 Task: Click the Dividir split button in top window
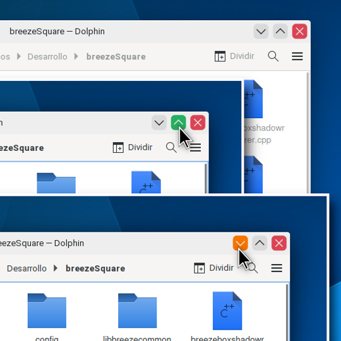point(234,56)
